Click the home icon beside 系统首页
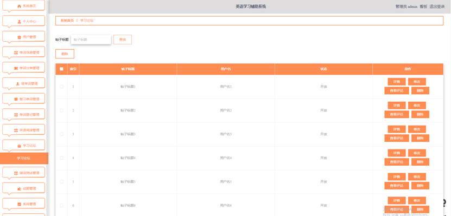This screenshot has width=451, height=216. pos(20,6)
